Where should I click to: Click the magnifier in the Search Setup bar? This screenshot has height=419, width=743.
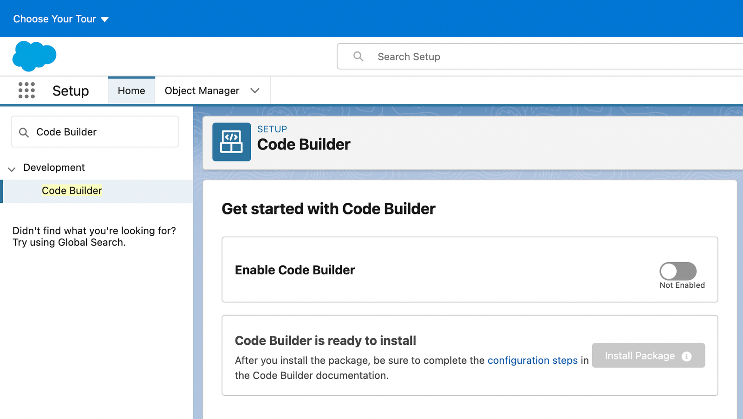pos(358,56)
